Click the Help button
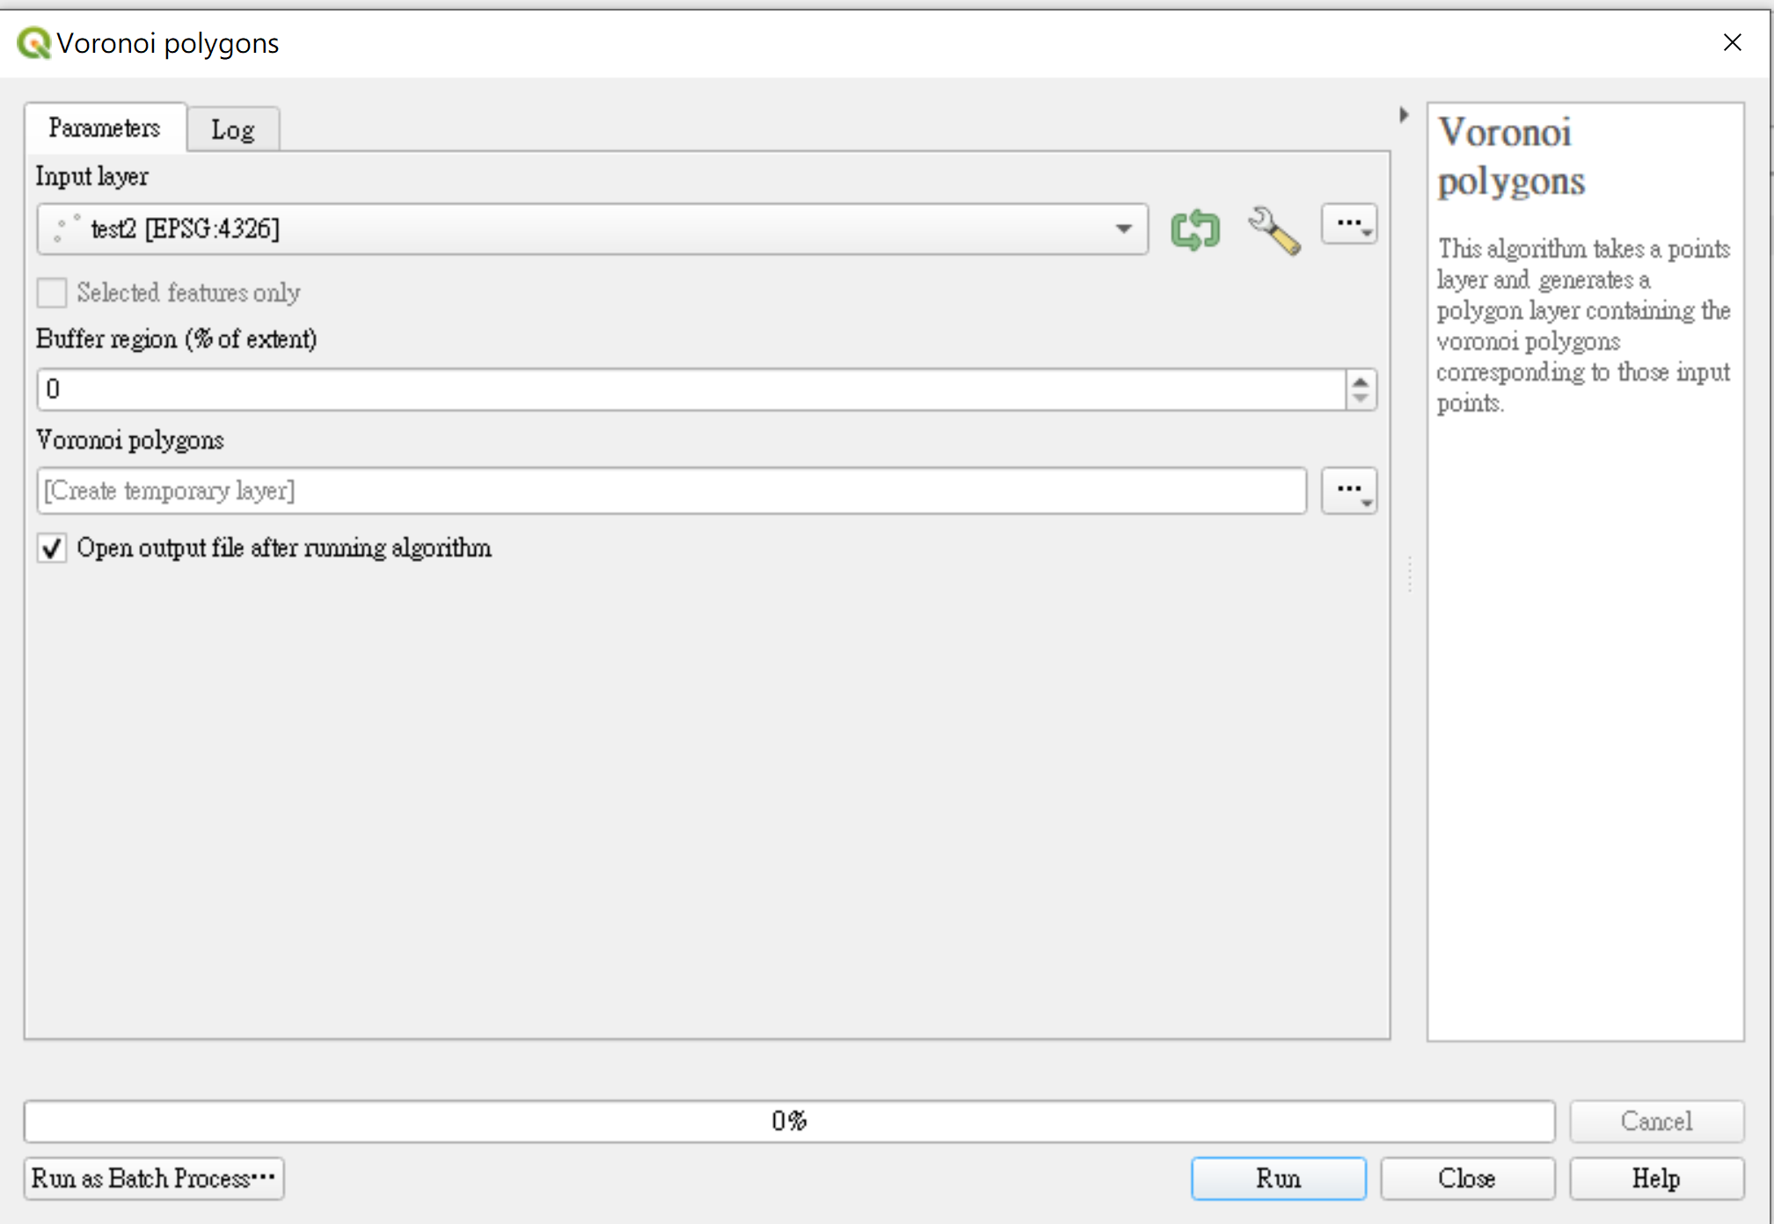This screenshot has width=1774, height=1224. (x=1656, y=1178)
